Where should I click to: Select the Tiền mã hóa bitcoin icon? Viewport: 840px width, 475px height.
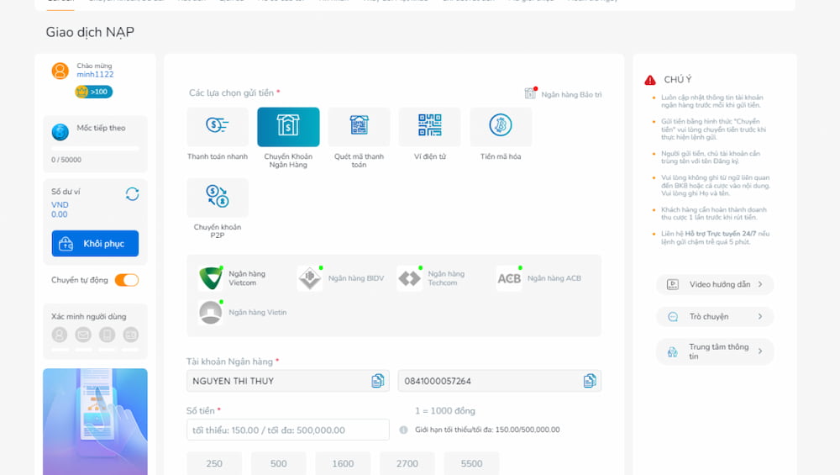501,126
